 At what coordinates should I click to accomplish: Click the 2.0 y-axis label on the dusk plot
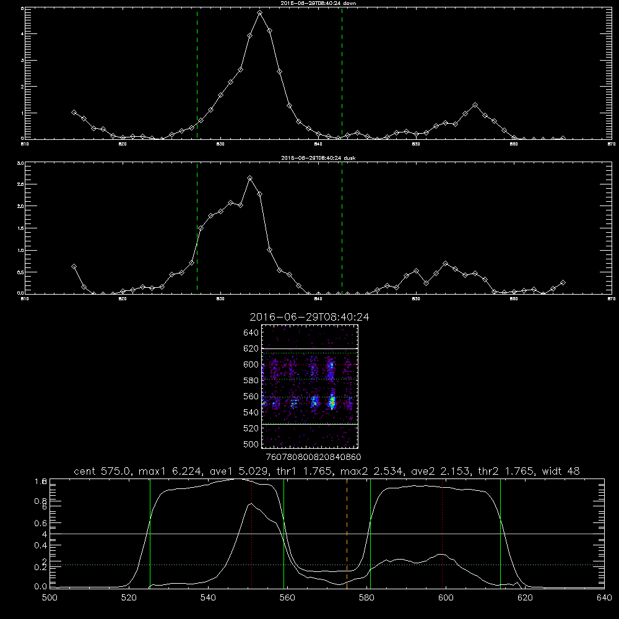(x=20, y=206)
